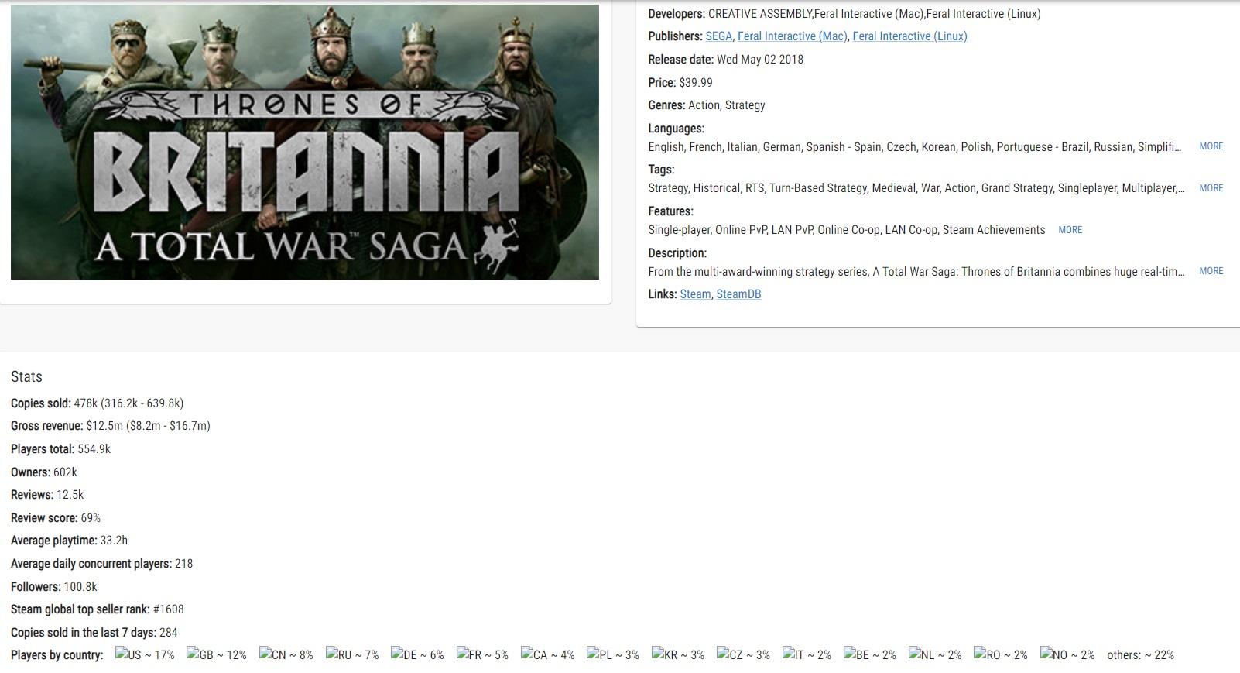Viewport: 1240px width, 673px height.
Task: Select the 'others: ~ 22%' country text
Action: (x=1140, y=655)
